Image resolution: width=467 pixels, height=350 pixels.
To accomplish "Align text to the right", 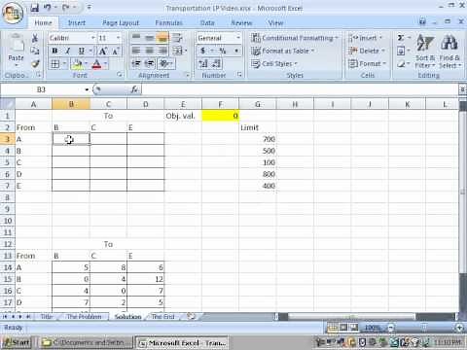I will coord(162,51).
